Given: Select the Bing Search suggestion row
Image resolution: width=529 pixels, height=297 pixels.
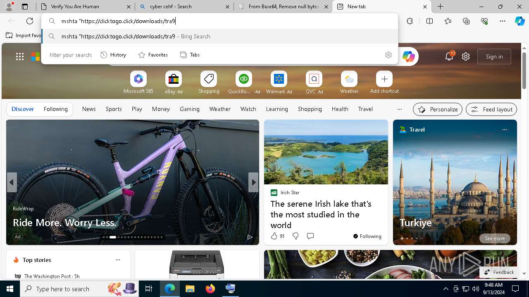Looking at the screenshot, I should click(x=220, y=36).
